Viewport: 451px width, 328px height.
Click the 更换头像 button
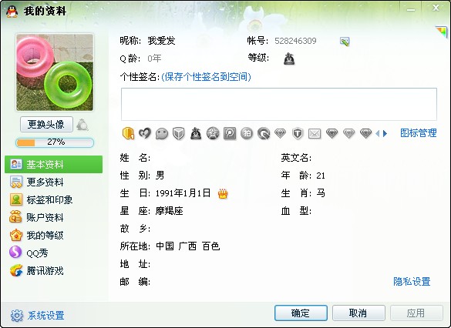(x=46, y=125)
